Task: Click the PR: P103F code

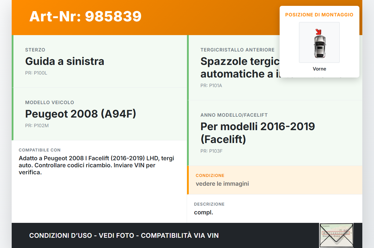Action: pos(211,151)
